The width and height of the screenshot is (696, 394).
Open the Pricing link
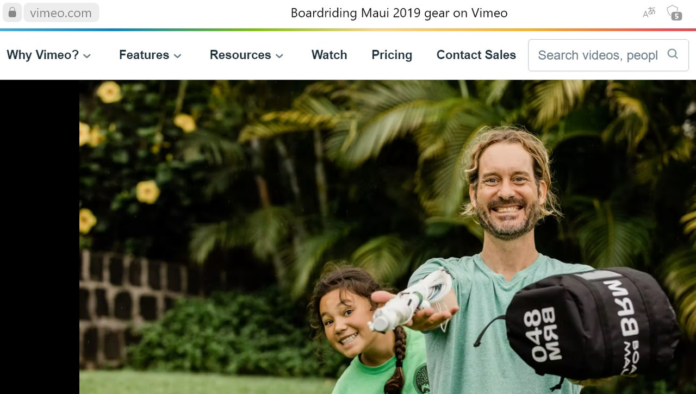click(391, 55)
